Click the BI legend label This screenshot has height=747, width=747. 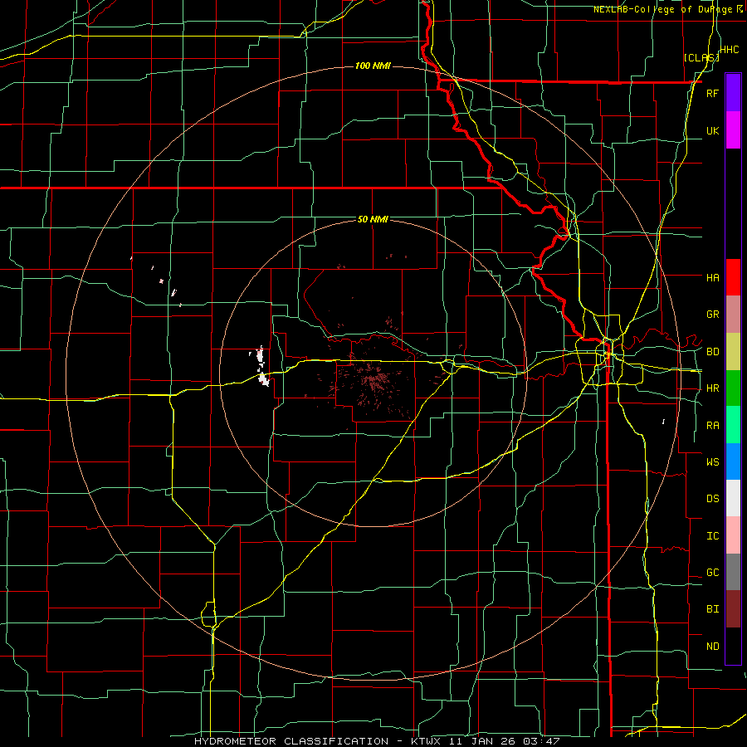[x=712, y=609]
